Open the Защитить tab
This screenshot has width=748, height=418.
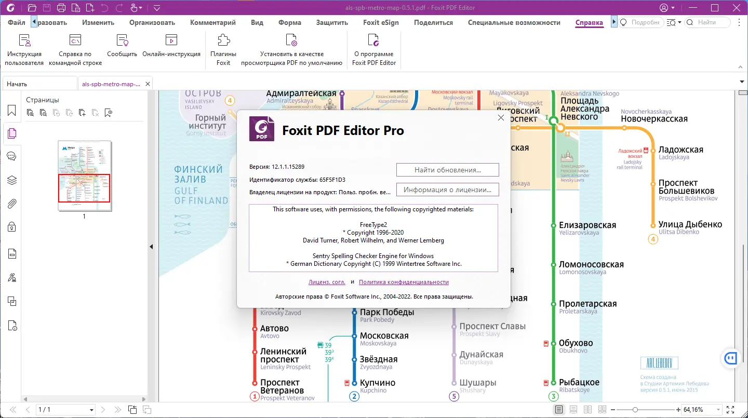[332, 22]
